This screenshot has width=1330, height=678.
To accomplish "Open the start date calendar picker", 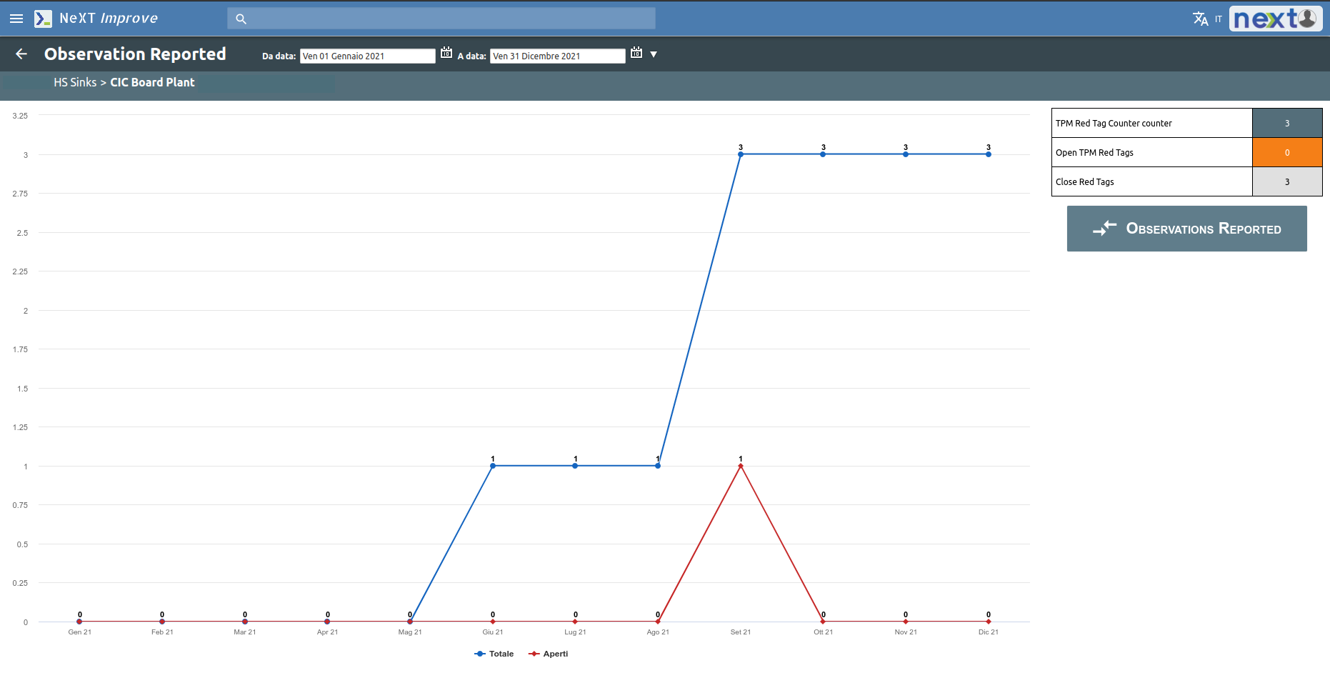I will pos(446,53).
